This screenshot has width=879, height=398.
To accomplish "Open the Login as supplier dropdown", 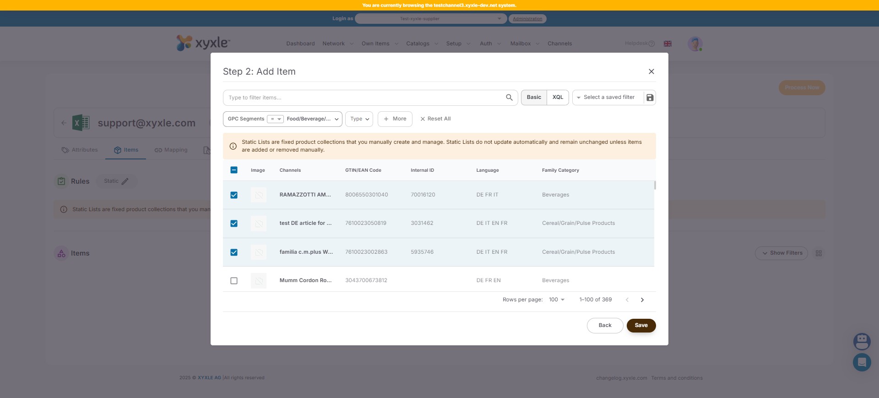I will 431,19.
